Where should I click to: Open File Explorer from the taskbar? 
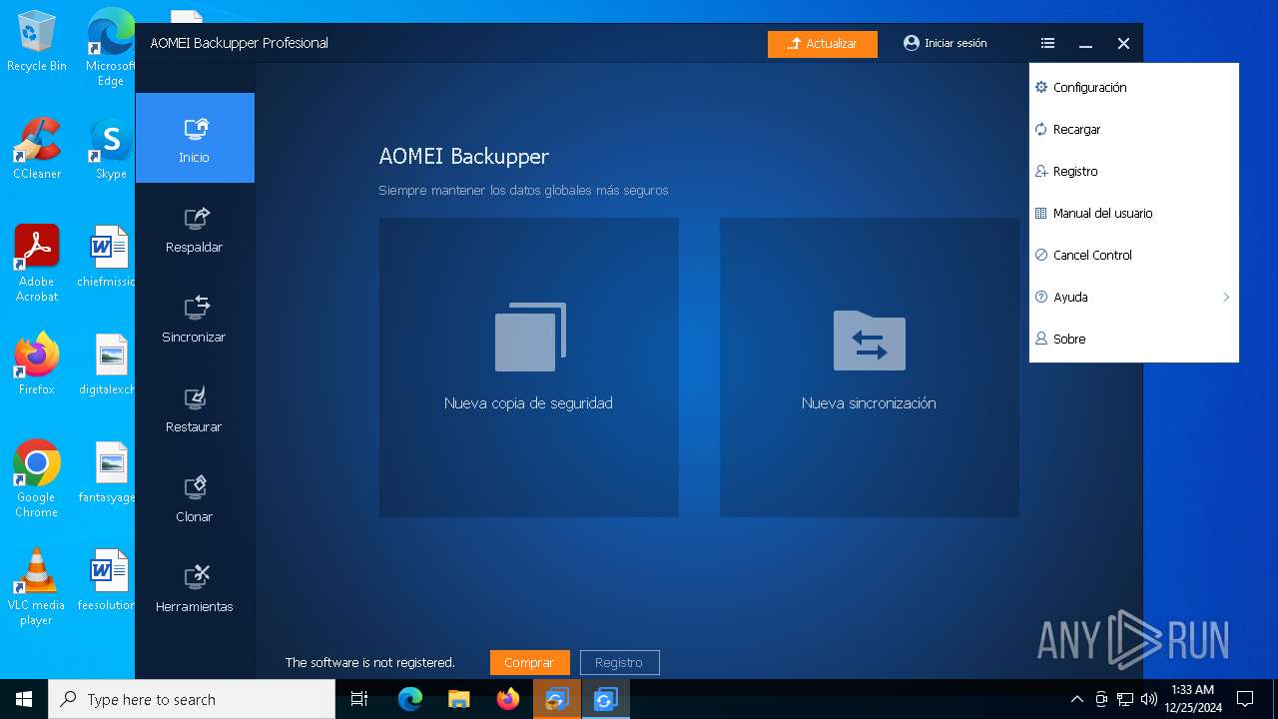pyautogui.click(x=459, y=699)
